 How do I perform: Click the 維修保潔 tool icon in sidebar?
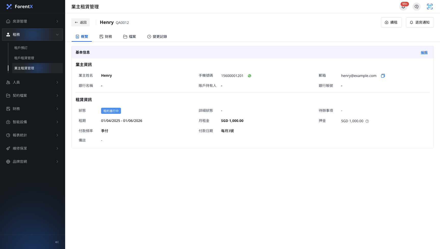[x=8, y=148]
